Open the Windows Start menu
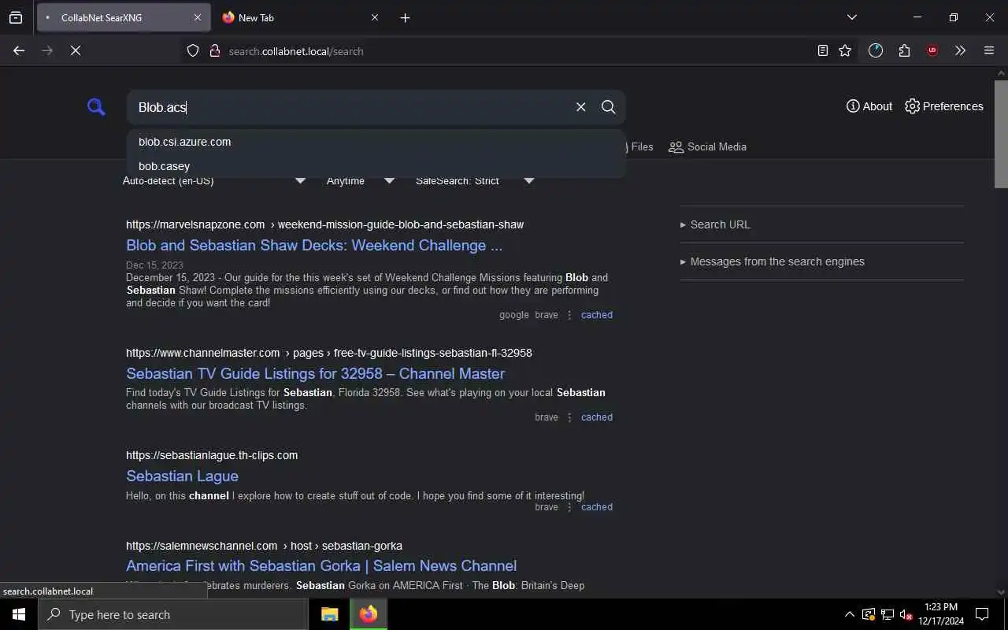Image resolution: width=1008 pixels, height=630 pixels. pos(19,614)
